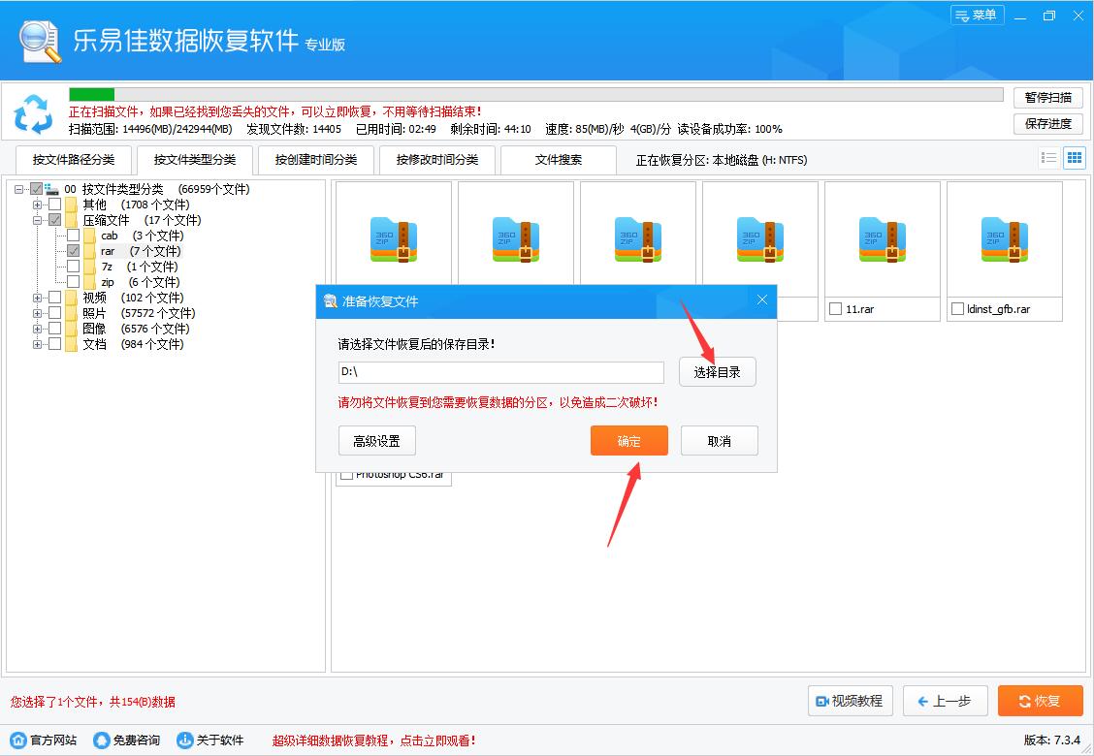Click the save directory path field
Image resolution: width=1094 pixels, height=756 pixels.
coord(501,372)
